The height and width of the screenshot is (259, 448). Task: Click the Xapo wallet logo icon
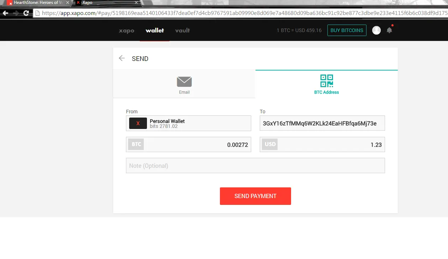tap(138, 123)
